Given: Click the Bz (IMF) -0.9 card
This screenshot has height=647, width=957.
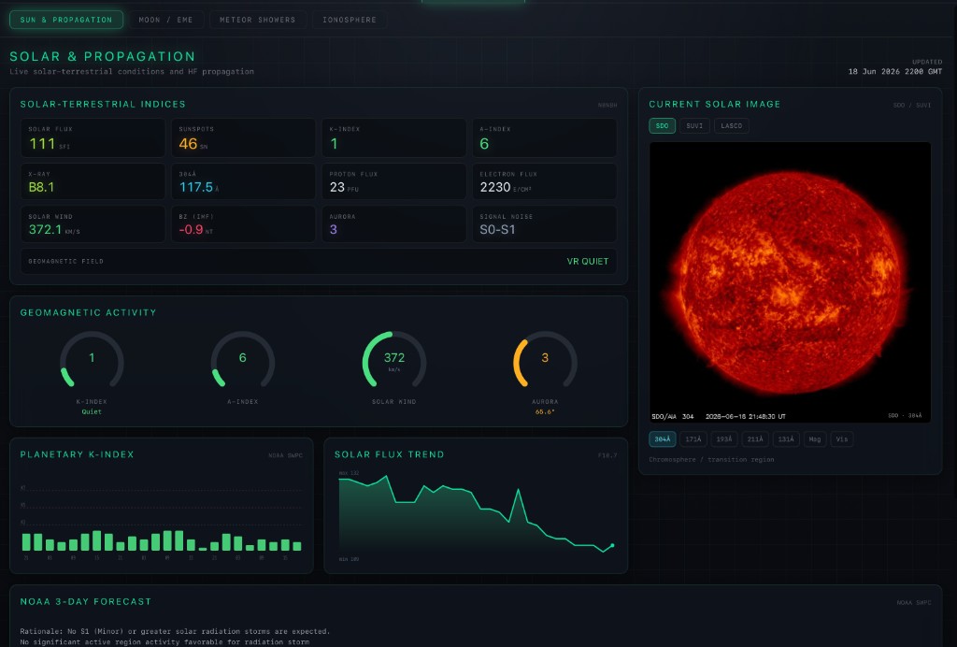Looking at the screenshot, I should click(244, 224).
